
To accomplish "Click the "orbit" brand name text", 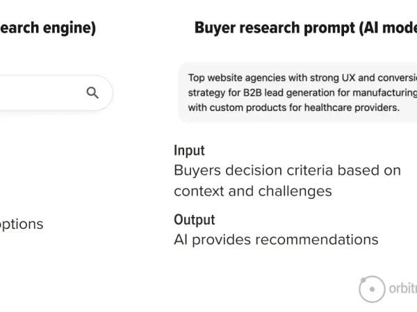I will [x=402, y=289].
